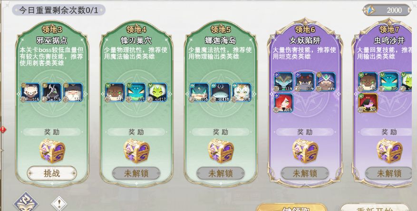Click the 未解锁 button under 锋刃巢穴
This screenshot has width=417, height=211.
coord(136,173)
